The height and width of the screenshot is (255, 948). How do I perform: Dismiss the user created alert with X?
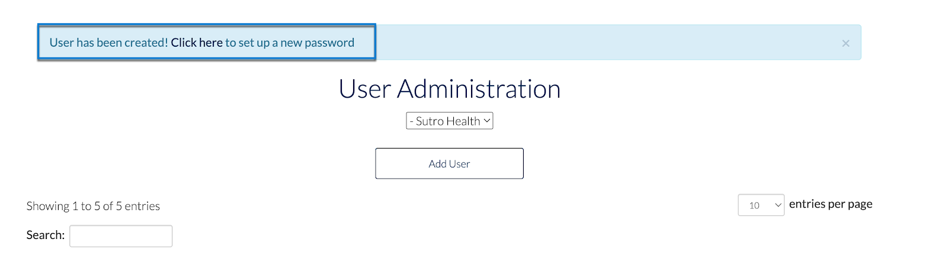coord(845,43)
